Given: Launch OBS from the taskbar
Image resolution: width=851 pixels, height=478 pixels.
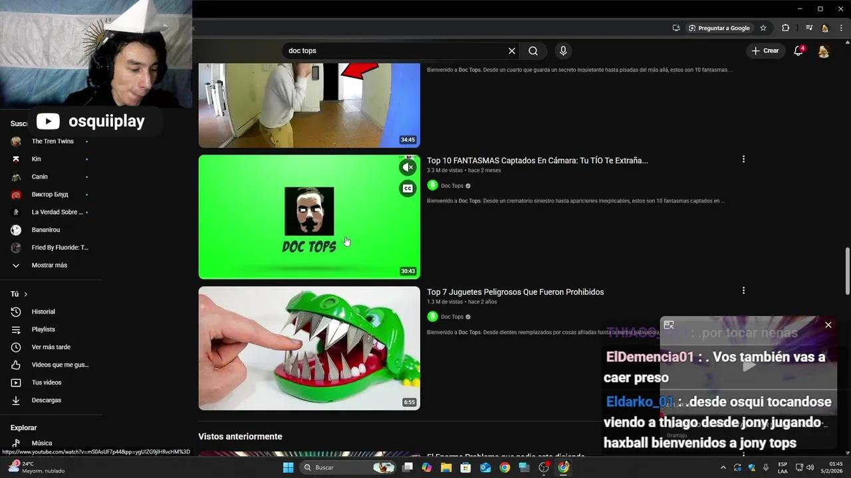Looking at the screenshot, I should click(x=542, y=467).
